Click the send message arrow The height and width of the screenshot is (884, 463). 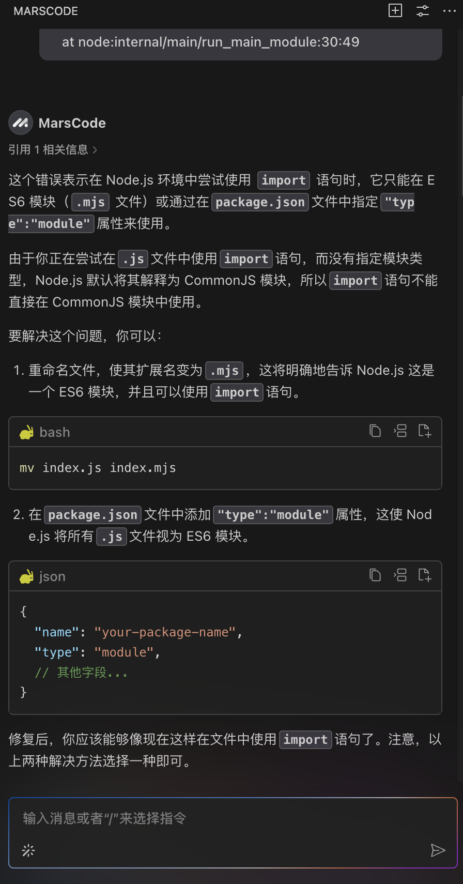438,850
